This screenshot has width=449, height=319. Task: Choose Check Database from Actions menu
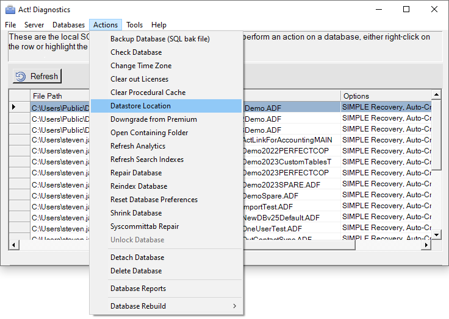136,52
